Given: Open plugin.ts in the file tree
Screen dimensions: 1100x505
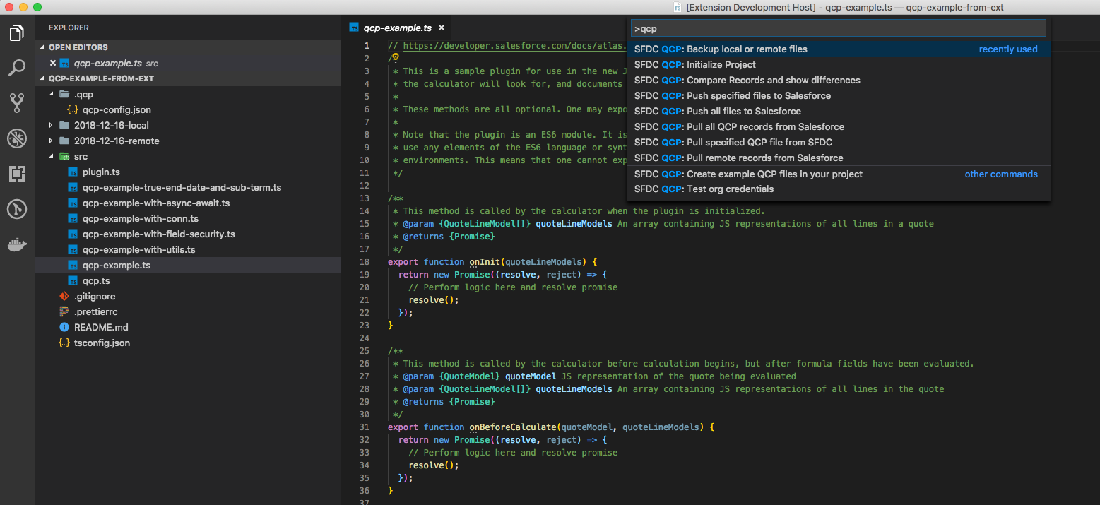Looking at the screenshot, I should (101, 172).
